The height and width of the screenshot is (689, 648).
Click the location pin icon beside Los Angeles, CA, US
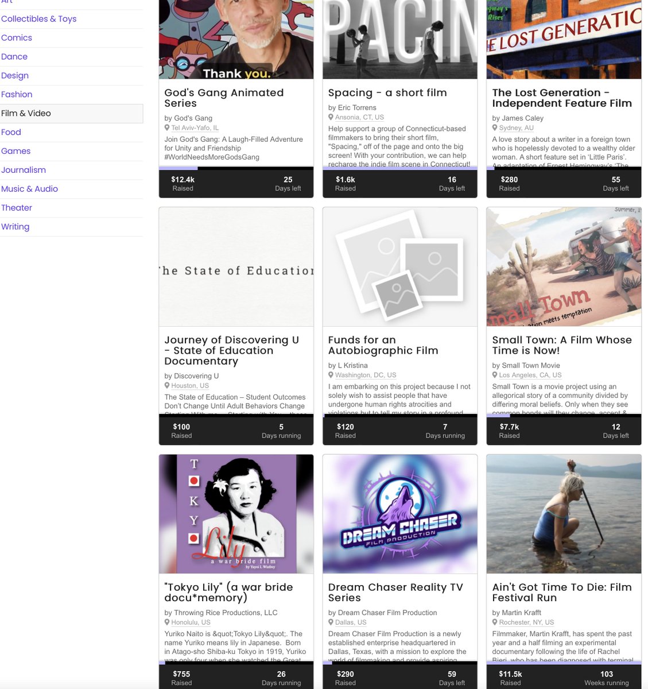tap(495, 375)
